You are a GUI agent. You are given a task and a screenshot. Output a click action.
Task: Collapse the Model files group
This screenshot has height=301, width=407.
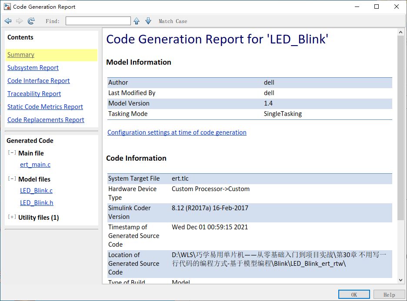[12, 179]
